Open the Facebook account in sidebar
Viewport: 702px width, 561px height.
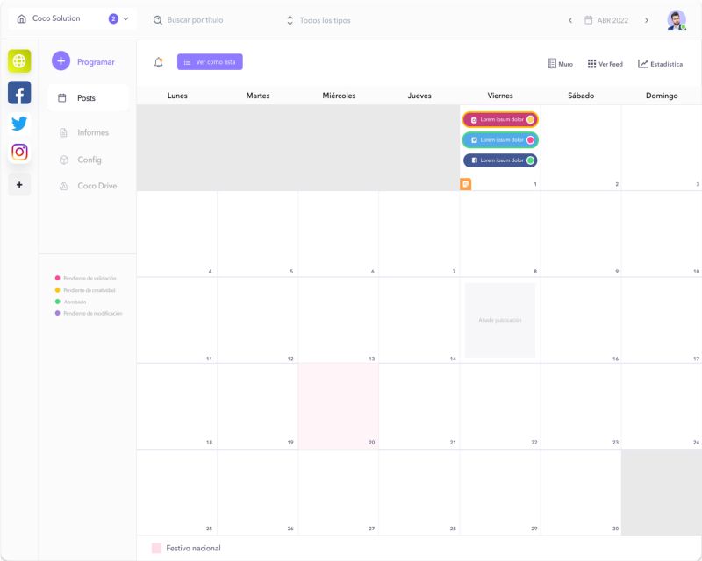19,92
